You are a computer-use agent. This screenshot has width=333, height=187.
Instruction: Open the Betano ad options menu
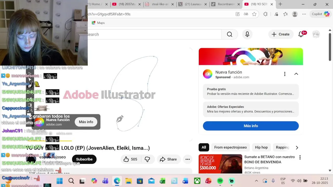coord(300,157)
